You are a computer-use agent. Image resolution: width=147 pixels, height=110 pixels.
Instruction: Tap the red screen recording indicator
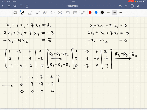tap(131, 1)
